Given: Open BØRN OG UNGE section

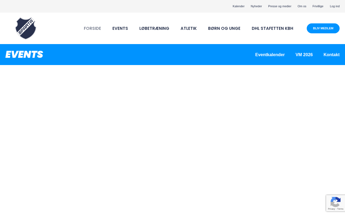Looking at the screenshot, I should (x=224, y=28).
